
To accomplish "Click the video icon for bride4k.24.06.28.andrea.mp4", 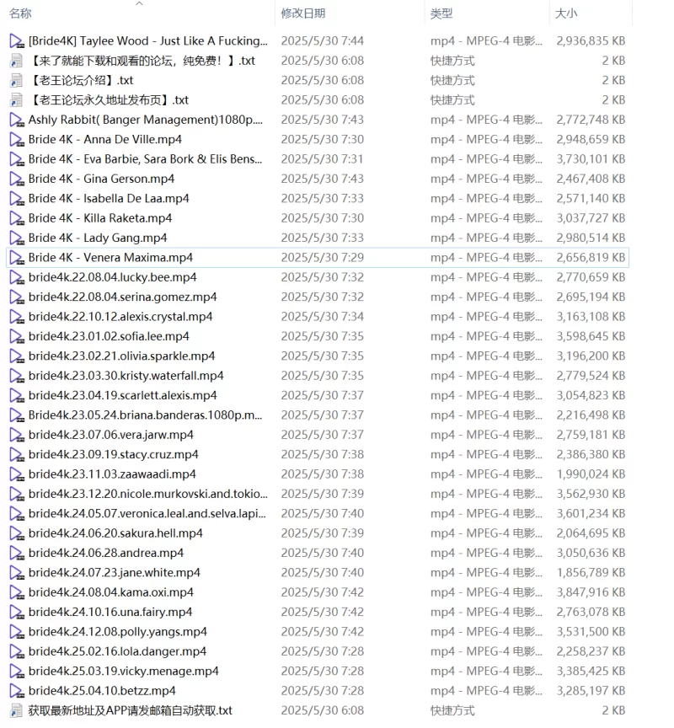I will pos(17,553).
